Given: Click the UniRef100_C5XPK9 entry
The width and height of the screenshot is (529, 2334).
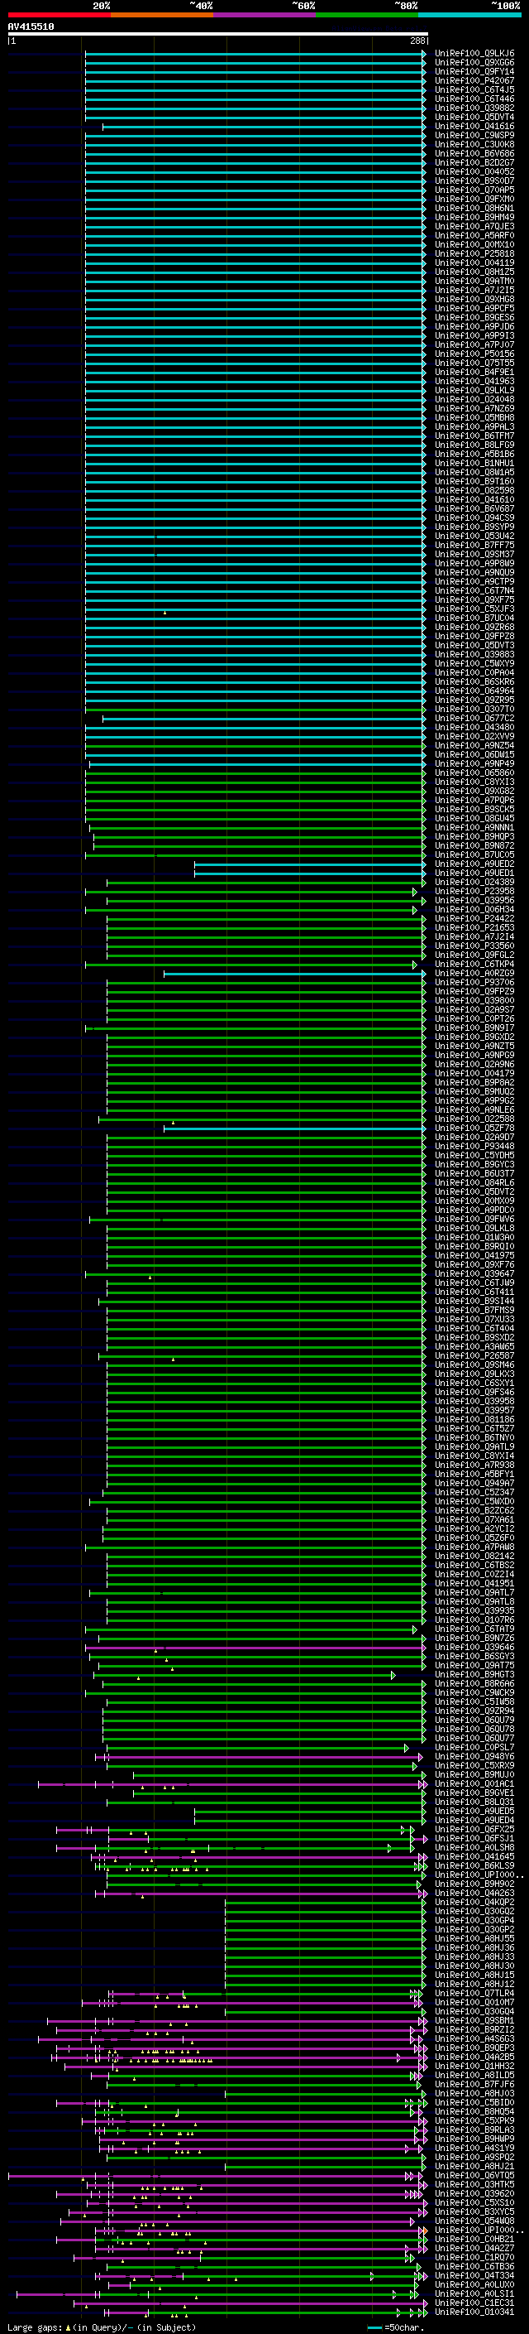Looking at the screenshot, I should click(474, 2120).
